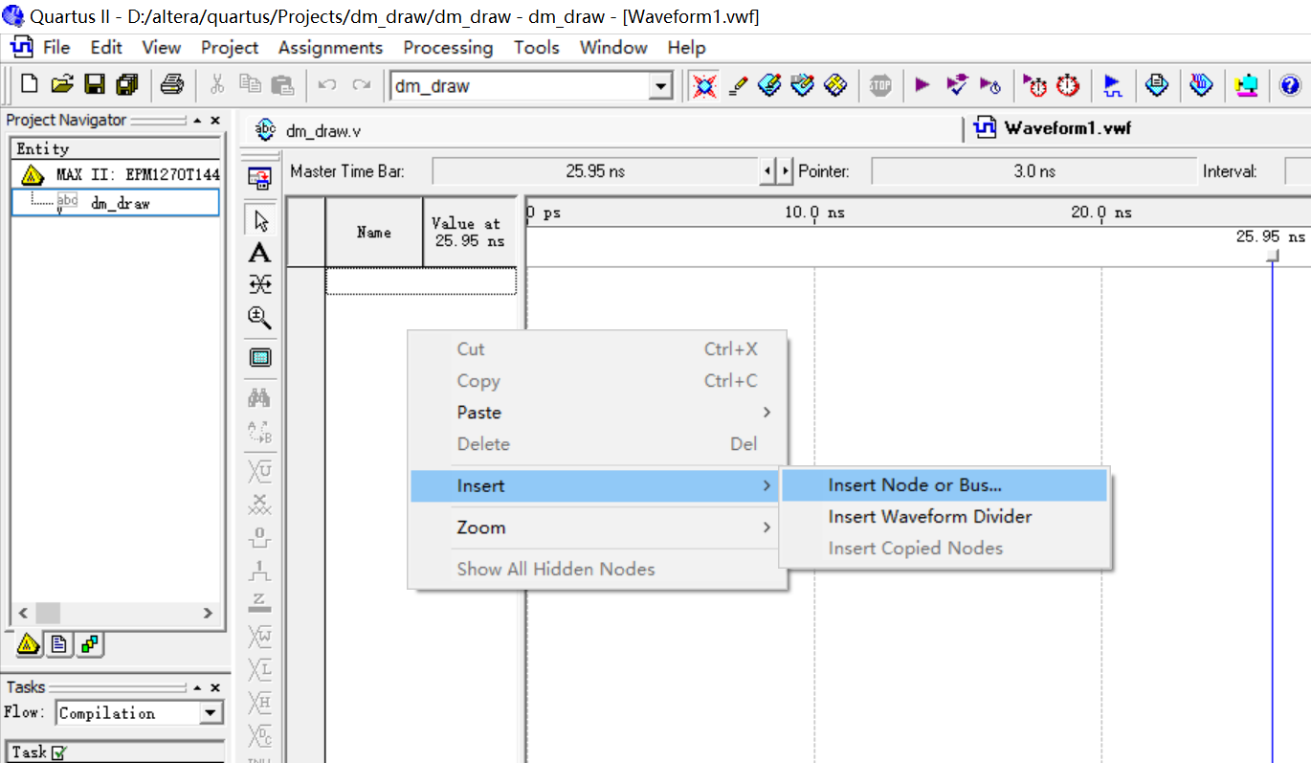Image resolution: width=1311 pixels, height=763 pixels.
Task: Click the Detach Window icon above the arrow tool
Action: tap(259, 176)
